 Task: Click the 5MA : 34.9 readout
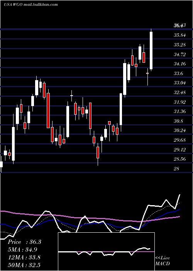point(22,250)
